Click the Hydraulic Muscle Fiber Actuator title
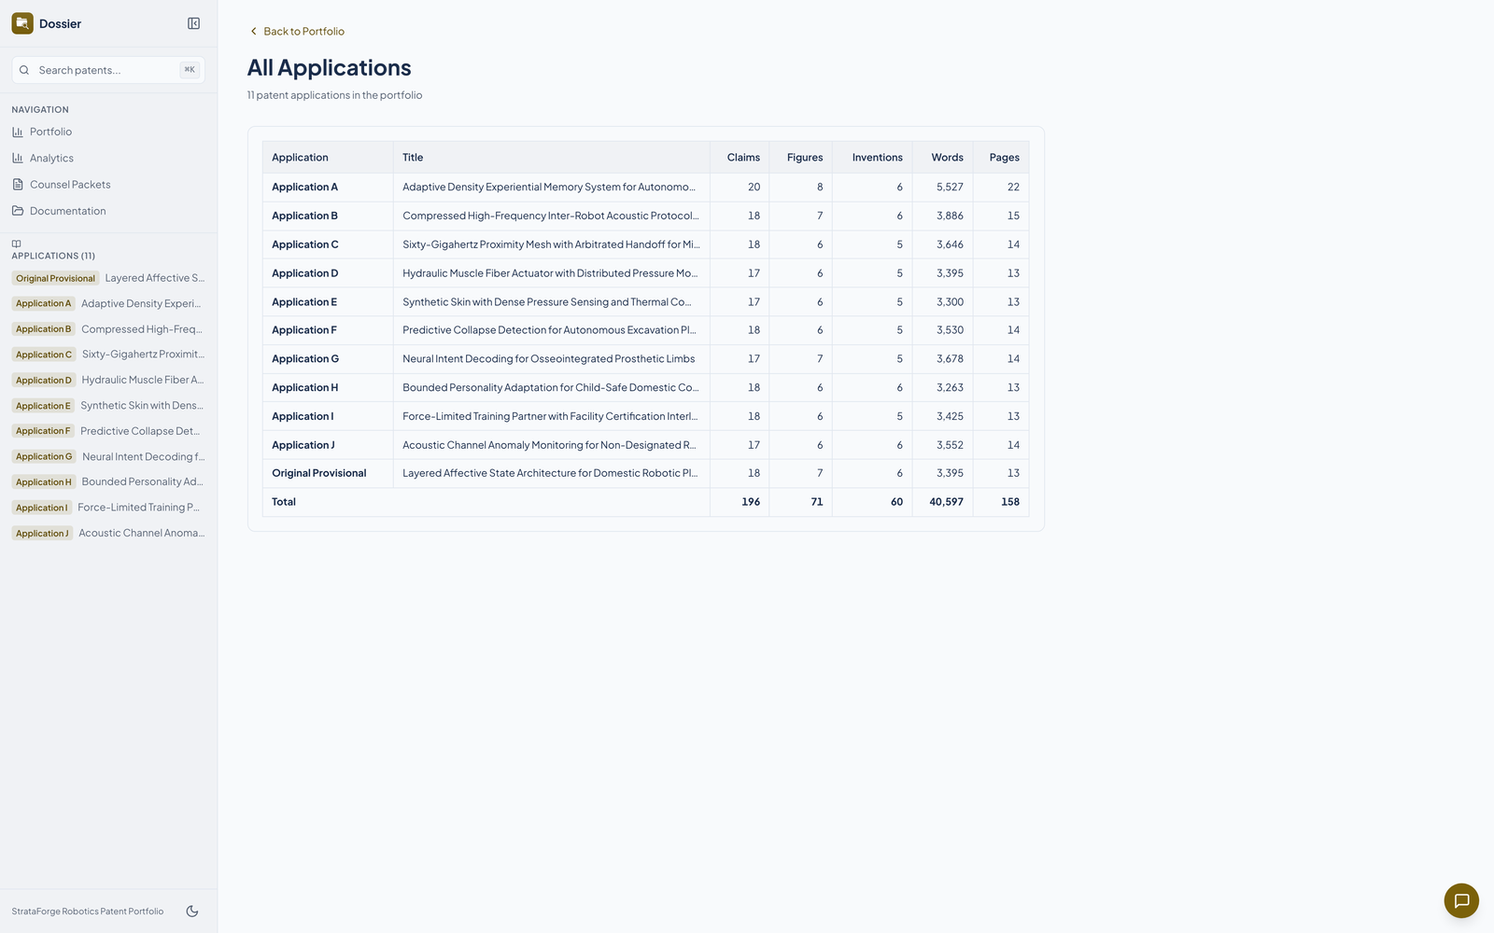This screenshot has width=1494, height=933. pos(550,273)
